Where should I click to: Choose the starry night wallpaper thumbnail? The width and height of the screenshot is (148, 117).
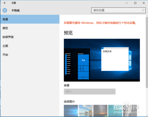pyautogui.click(x=100, y=111)
